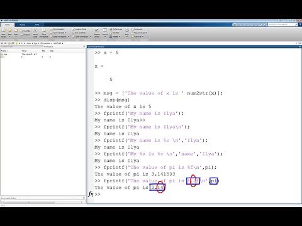Select the Workspace panel tab

pos(48,46)
